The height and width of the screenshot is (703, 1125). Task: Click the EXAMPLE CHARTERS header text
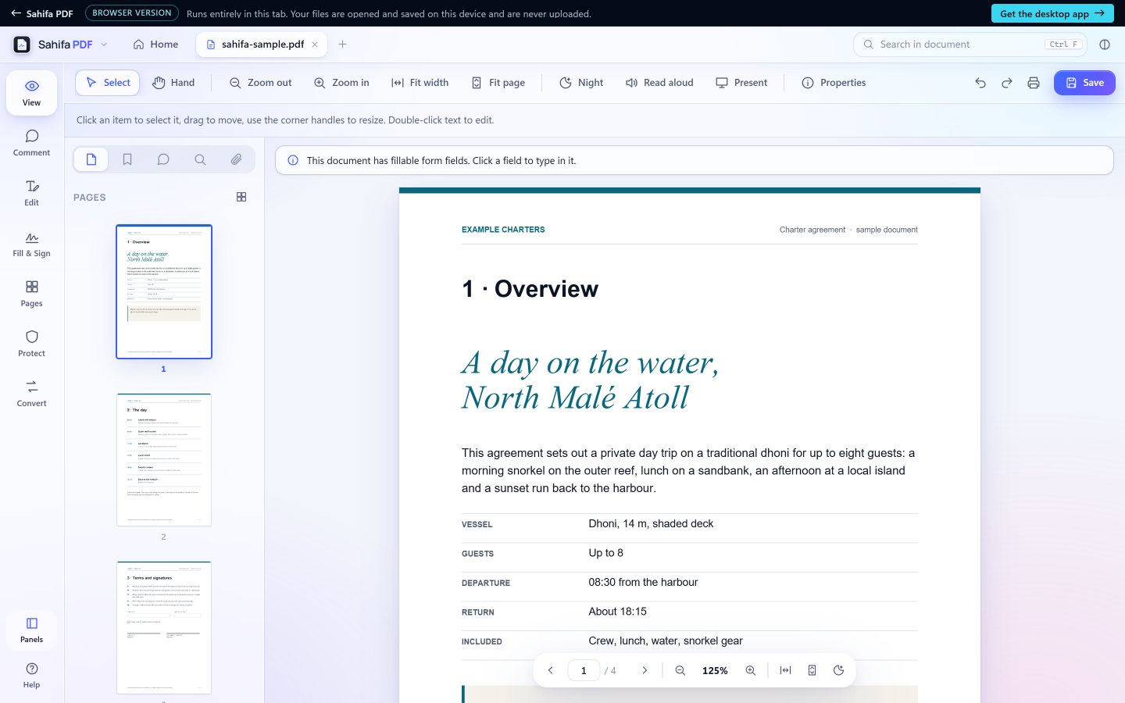coord(503,230)
